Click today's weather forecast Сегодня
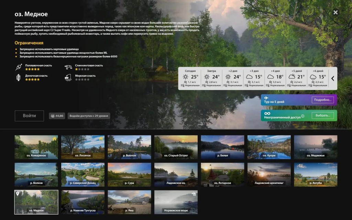 coord(190,78)
